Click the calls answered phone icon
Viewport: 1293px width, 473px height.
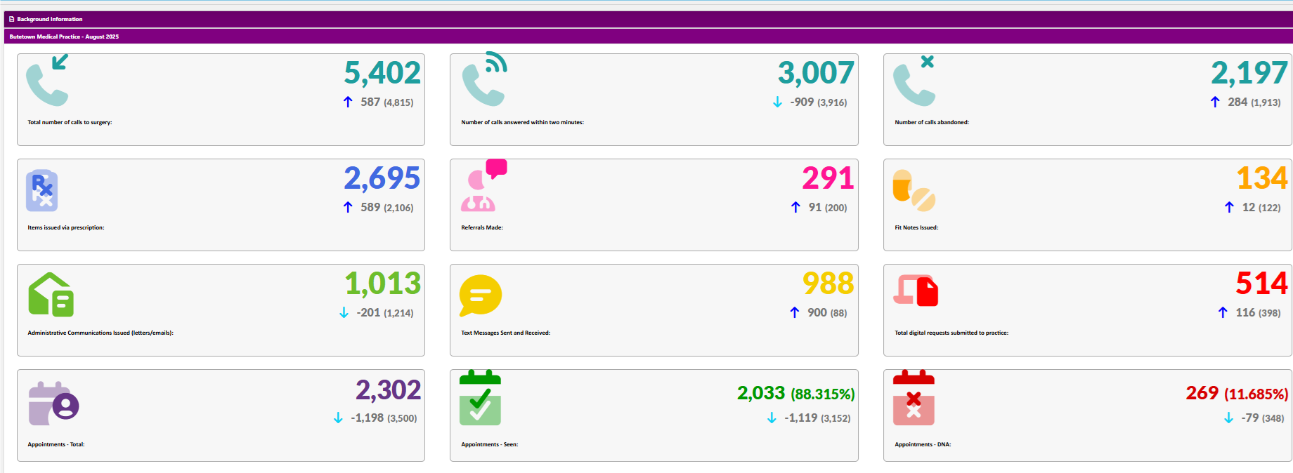(484, 79)
